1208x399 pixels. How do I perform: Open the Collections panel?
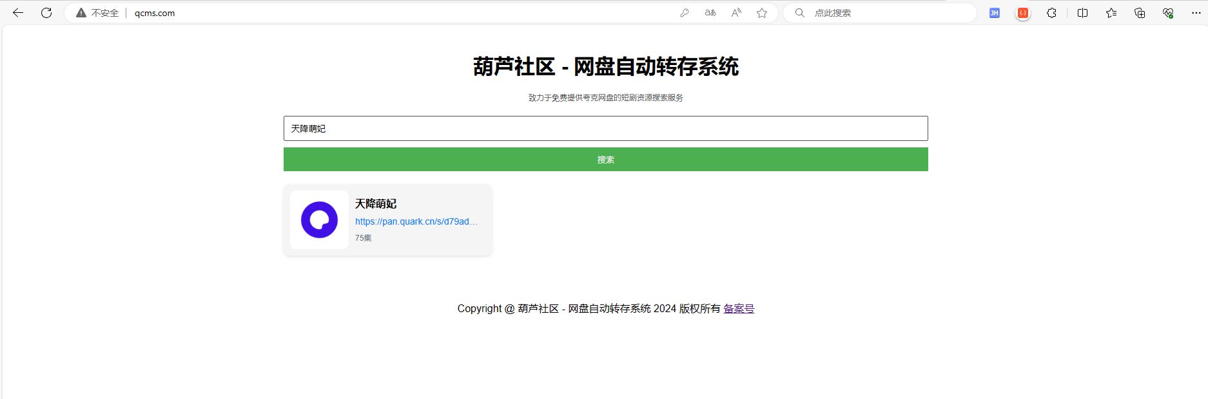(1140, 13)
